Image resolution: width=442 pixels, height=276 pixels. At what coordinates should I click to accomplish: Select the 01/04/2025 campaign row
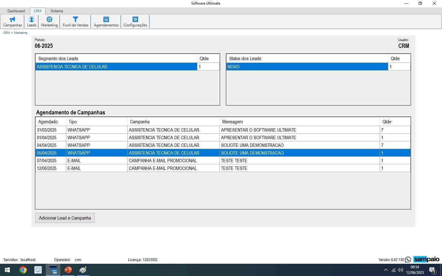coord(223,138)
